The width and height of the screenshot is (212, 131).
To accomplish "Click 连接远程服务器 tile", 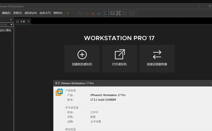I will pyautogui.click(x=157, y=59).
